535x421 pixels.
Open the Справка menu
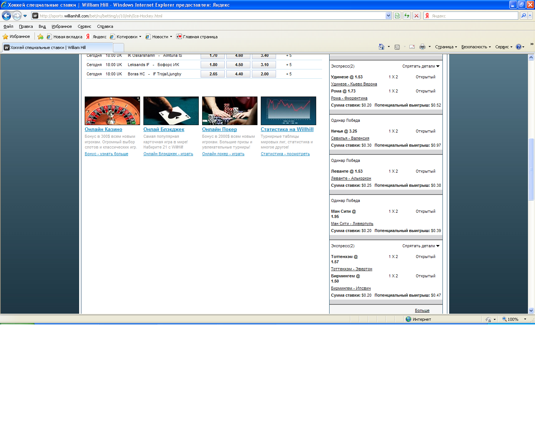click(105, 26)
